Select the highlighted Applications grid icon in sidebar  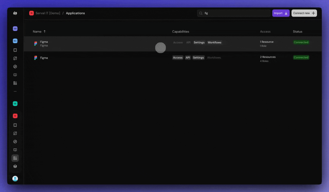click(x=15, y=158)
